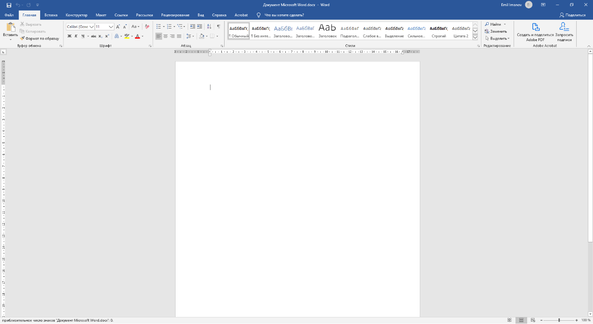Image resolution: width=593 pixels, height=324 pixels.
Task: Toggle paragraph marks display (¶)
Action: 218,27
